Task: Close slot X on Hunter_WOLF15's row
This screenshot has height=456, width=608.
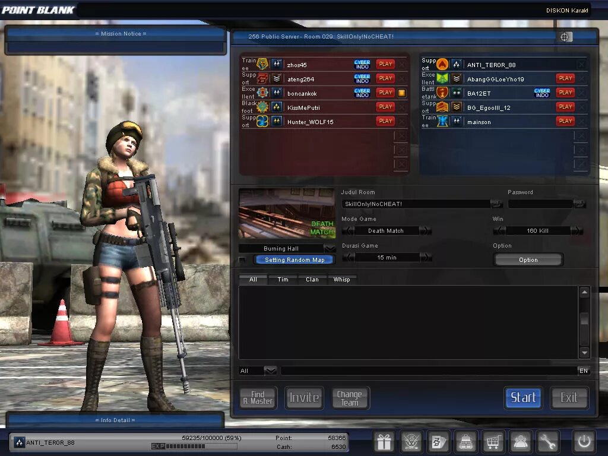Action: [x=402, y=122]
